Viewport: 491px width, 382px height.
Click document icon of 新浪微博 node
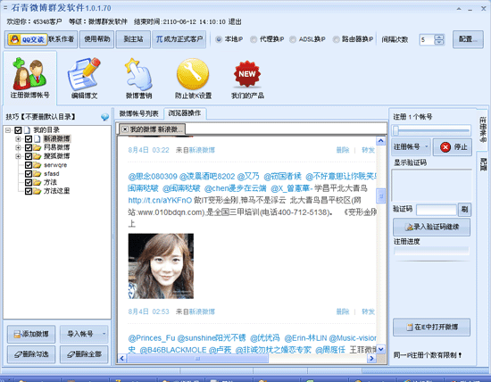[37, 138]
